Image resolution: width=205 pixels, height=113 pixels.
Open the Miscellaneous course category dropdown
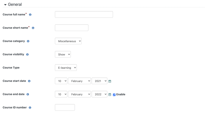(68, 41)
